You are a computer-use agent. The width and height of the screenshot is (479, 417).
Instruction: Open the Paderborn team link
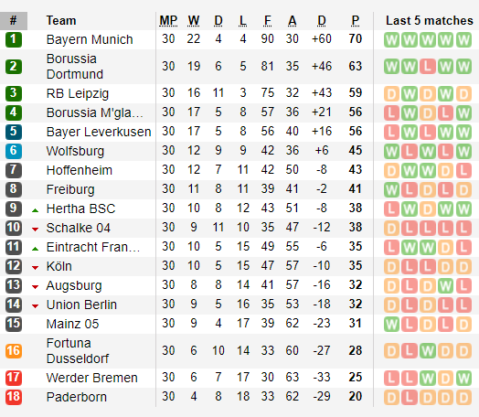pos(77,397)
